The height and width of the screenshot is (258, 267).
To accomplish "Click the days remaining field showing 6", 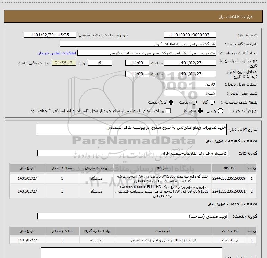I will (100, 63).
